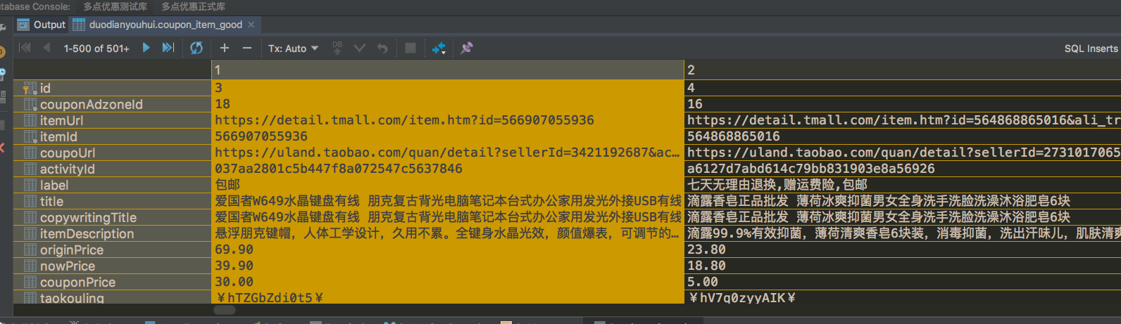
Task: Delete selected row with minus icon
Action: pos(247,48)
